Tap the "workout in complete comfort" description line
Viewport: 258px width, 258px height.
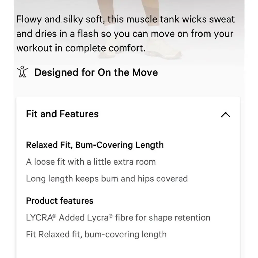pyautogui.click(x=81, y=48)
